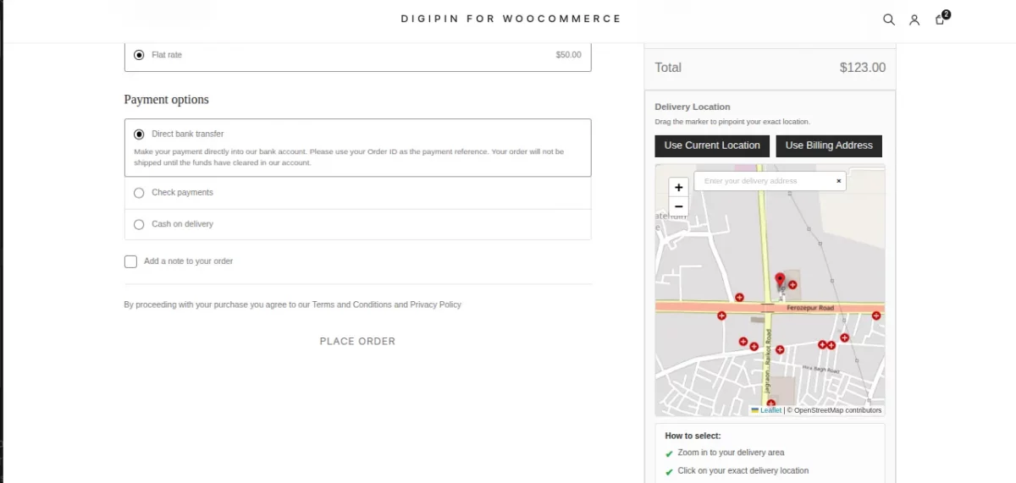The height and width of the screenshot is (483, 1016).
Task: Clear the delivery address search field
Action: (839, 181)
